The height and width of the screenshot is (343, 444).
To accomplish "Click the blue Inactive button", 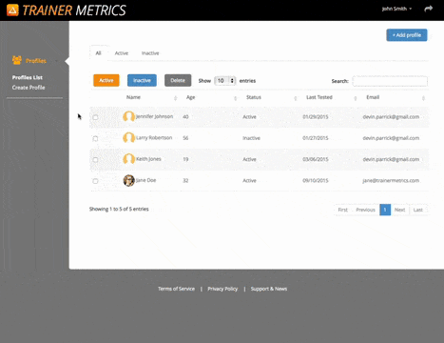I will tap(142, 80).
